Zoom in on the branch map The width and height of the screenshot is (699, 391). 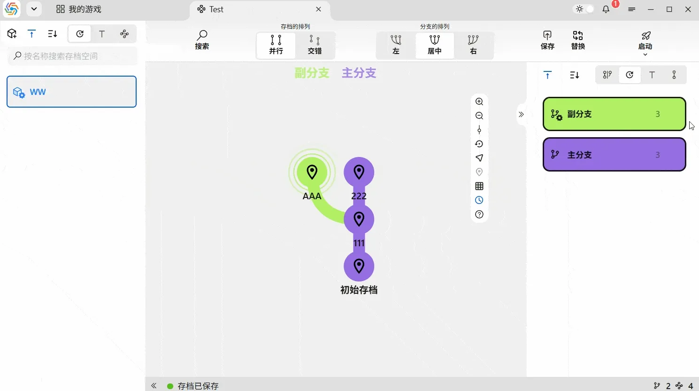[479, 101]
